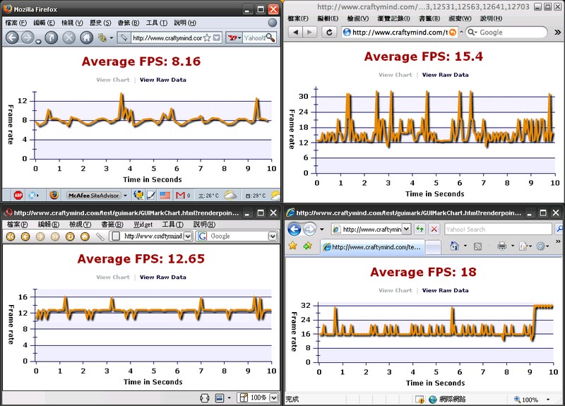Open Opera's address bar dropdown arrow
Screen dimensions: 565x406
coord(188,237)
